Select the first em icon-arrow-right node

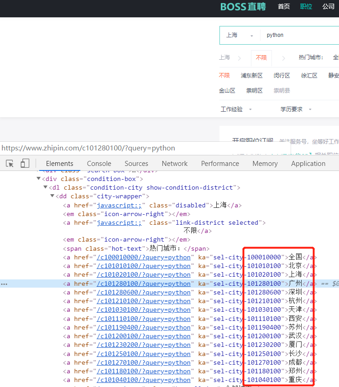click(x=126, y=214)
